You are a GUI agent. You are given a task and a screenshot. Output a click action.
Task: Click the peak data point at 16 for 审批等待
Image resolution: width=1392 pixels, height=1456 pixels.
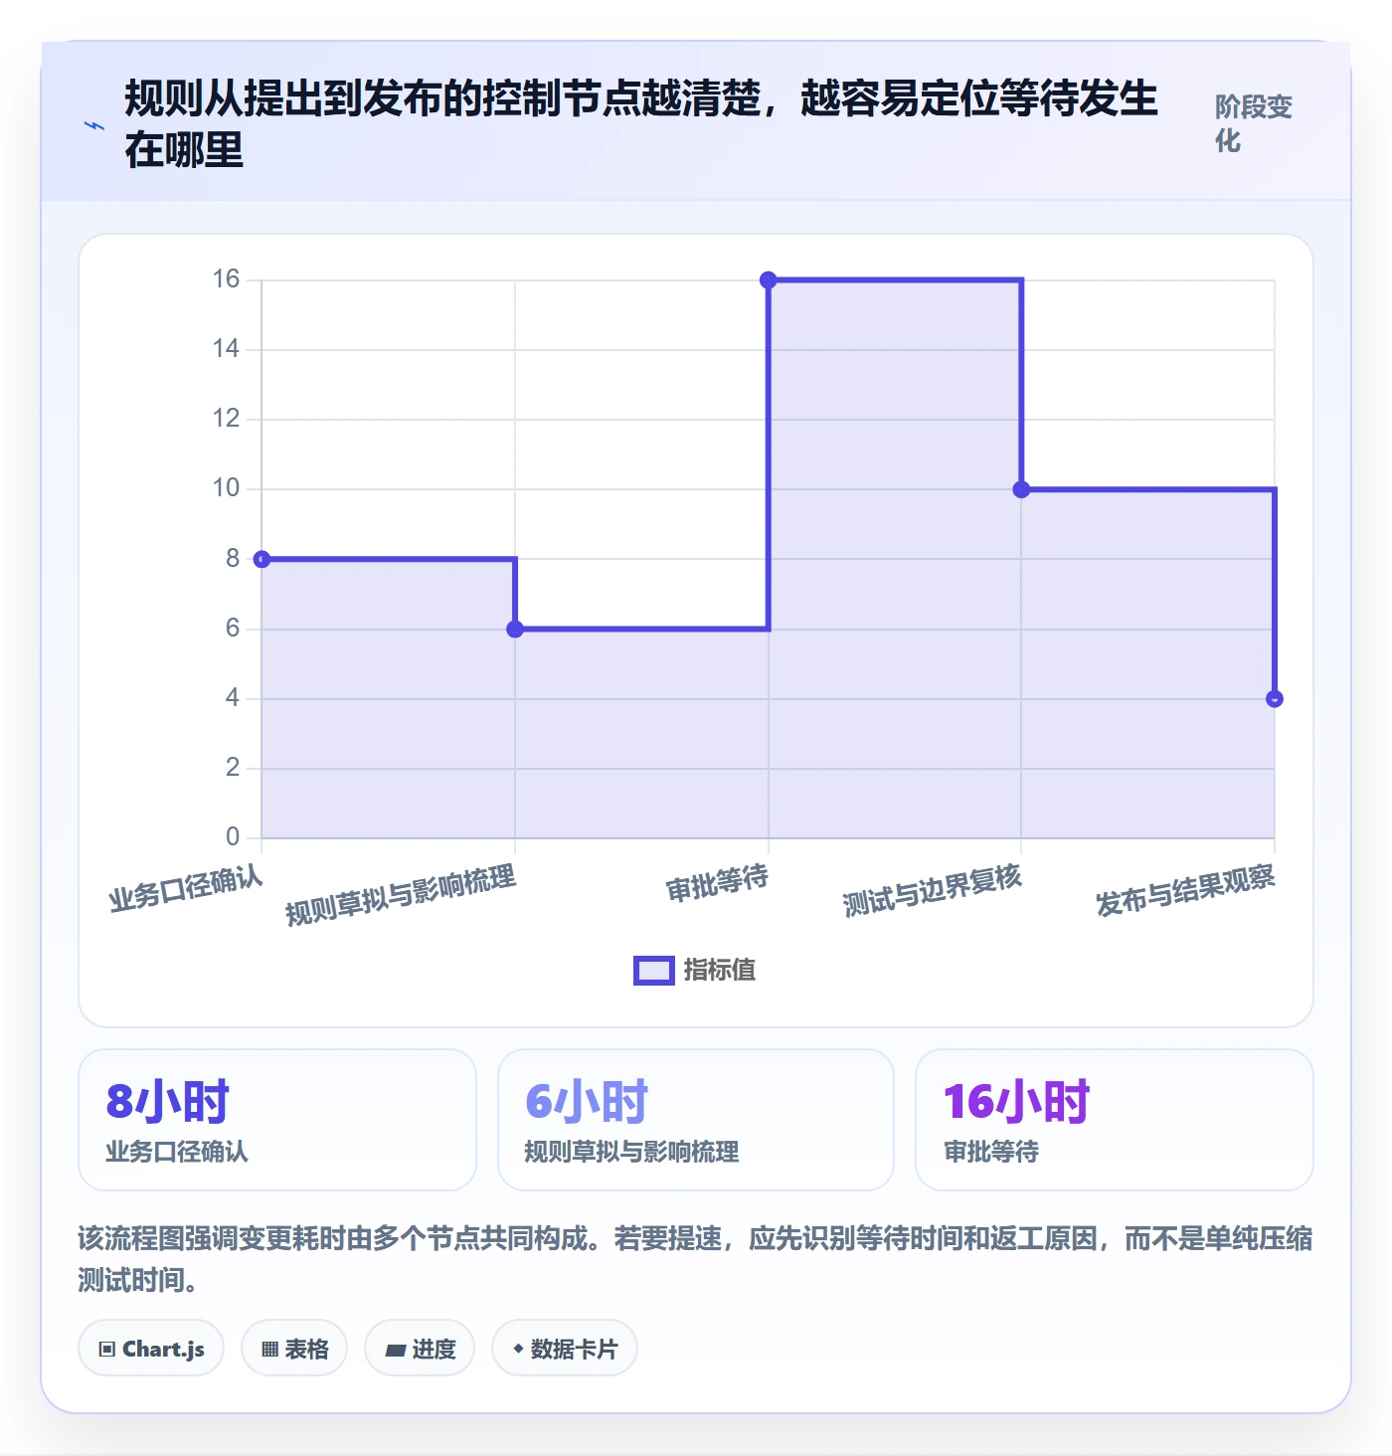click(769, 280)
